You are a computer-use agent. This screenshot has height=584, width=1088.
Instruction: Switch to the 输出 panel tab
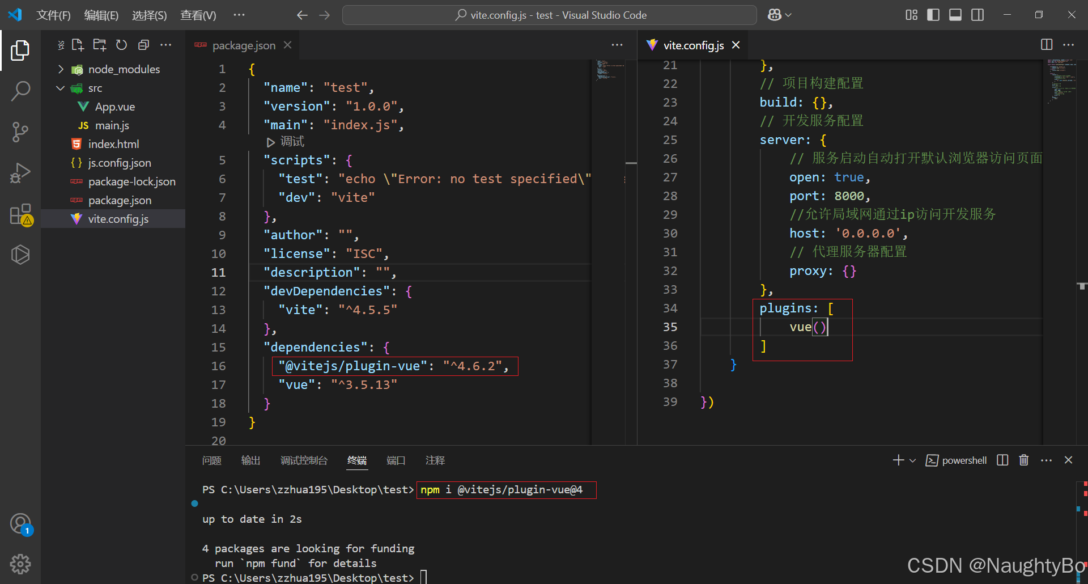point(250,460)
